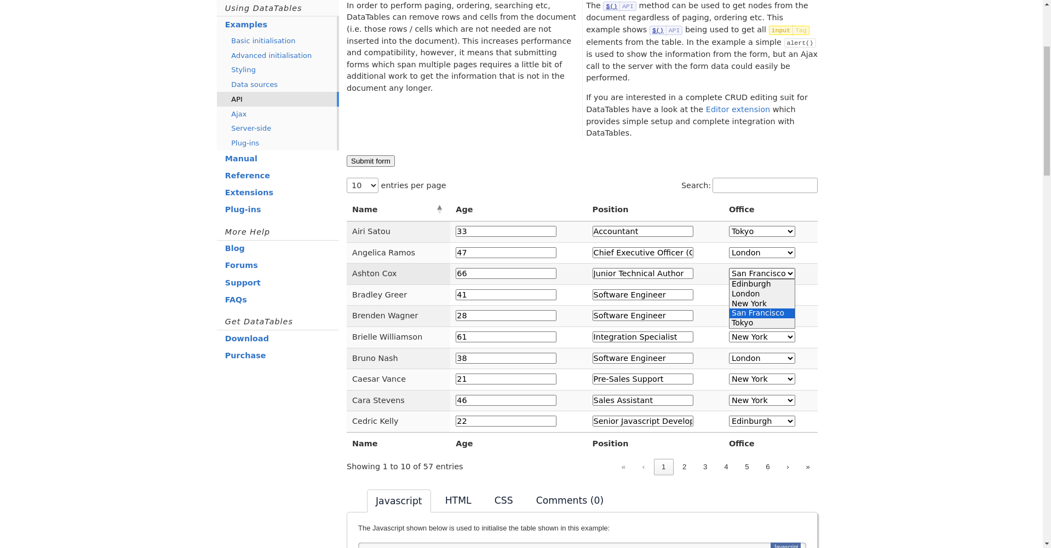This screenshot has height=548, width=1051.
Task: Open Airi Satou's Office dropdown
Action: tap(761, 231)
